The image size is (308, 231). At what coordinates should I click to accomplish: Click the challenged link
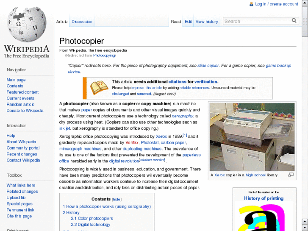click(120, 94)
